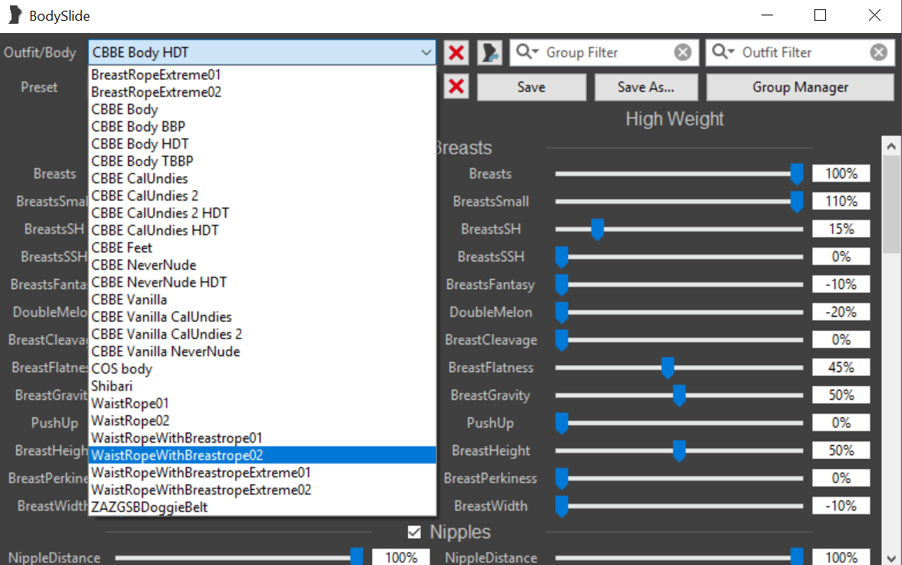Screen dimensions: 902x565
Task: Pick CBBE Vanilla CalUndies entry
Action: [x=262, y=317]
